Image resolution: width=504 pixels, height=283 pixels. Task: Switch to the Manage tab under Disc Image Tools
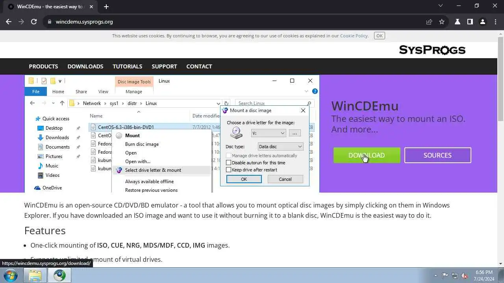(x=134, y=92)
